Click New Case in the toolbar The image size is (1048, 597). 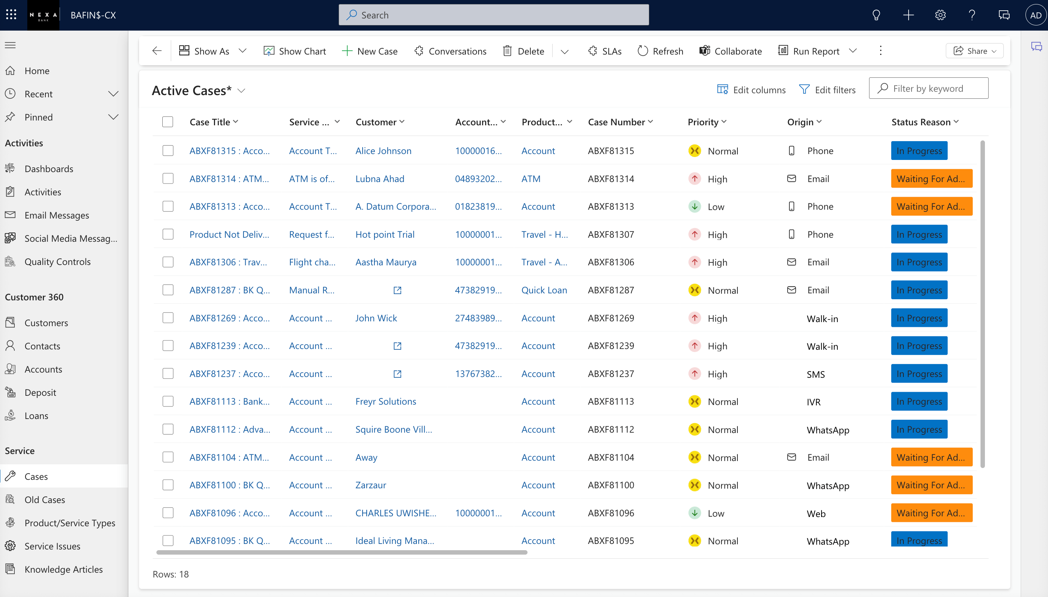[x=369, y=51]
